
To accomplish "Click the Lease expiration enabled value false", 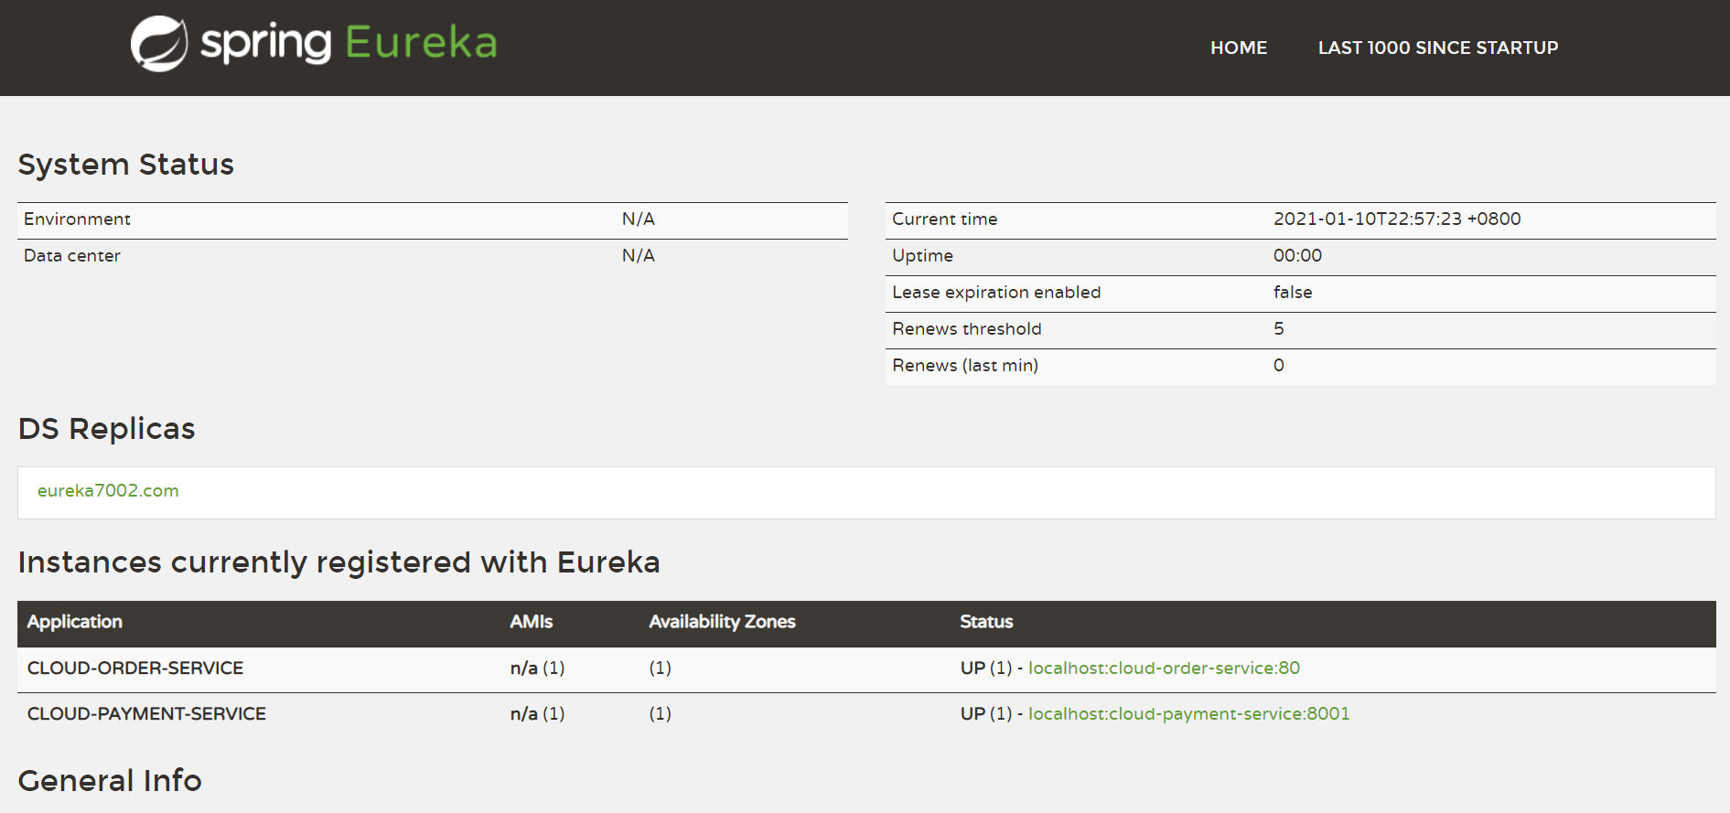I will coord(1293,293).
